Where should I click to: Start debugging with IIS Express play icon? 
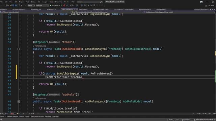pyautogui.click(x=51, y=5)
